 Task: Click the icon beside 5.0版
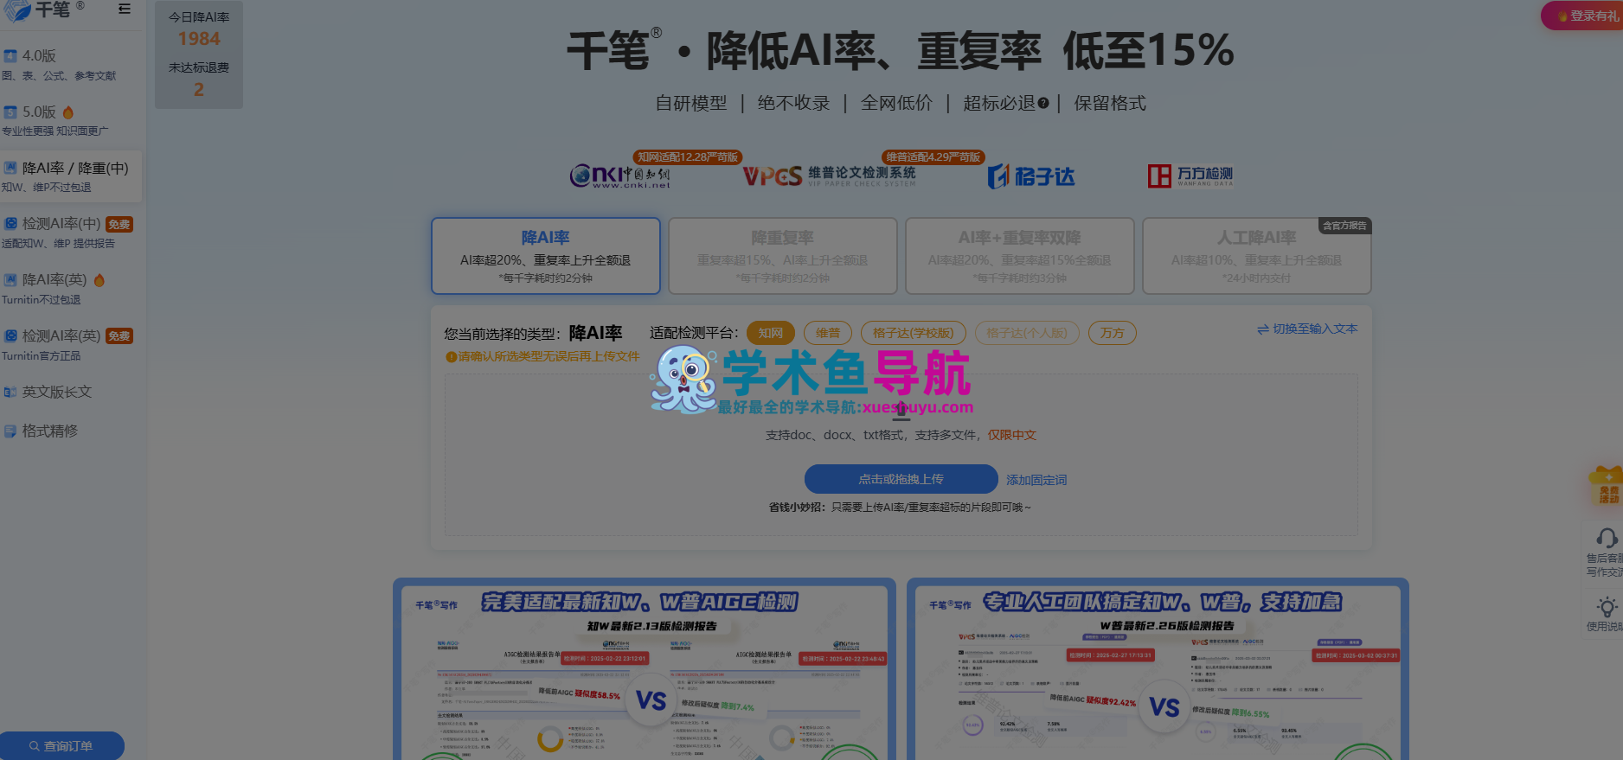pyautogui.click(x=10, y=112)
